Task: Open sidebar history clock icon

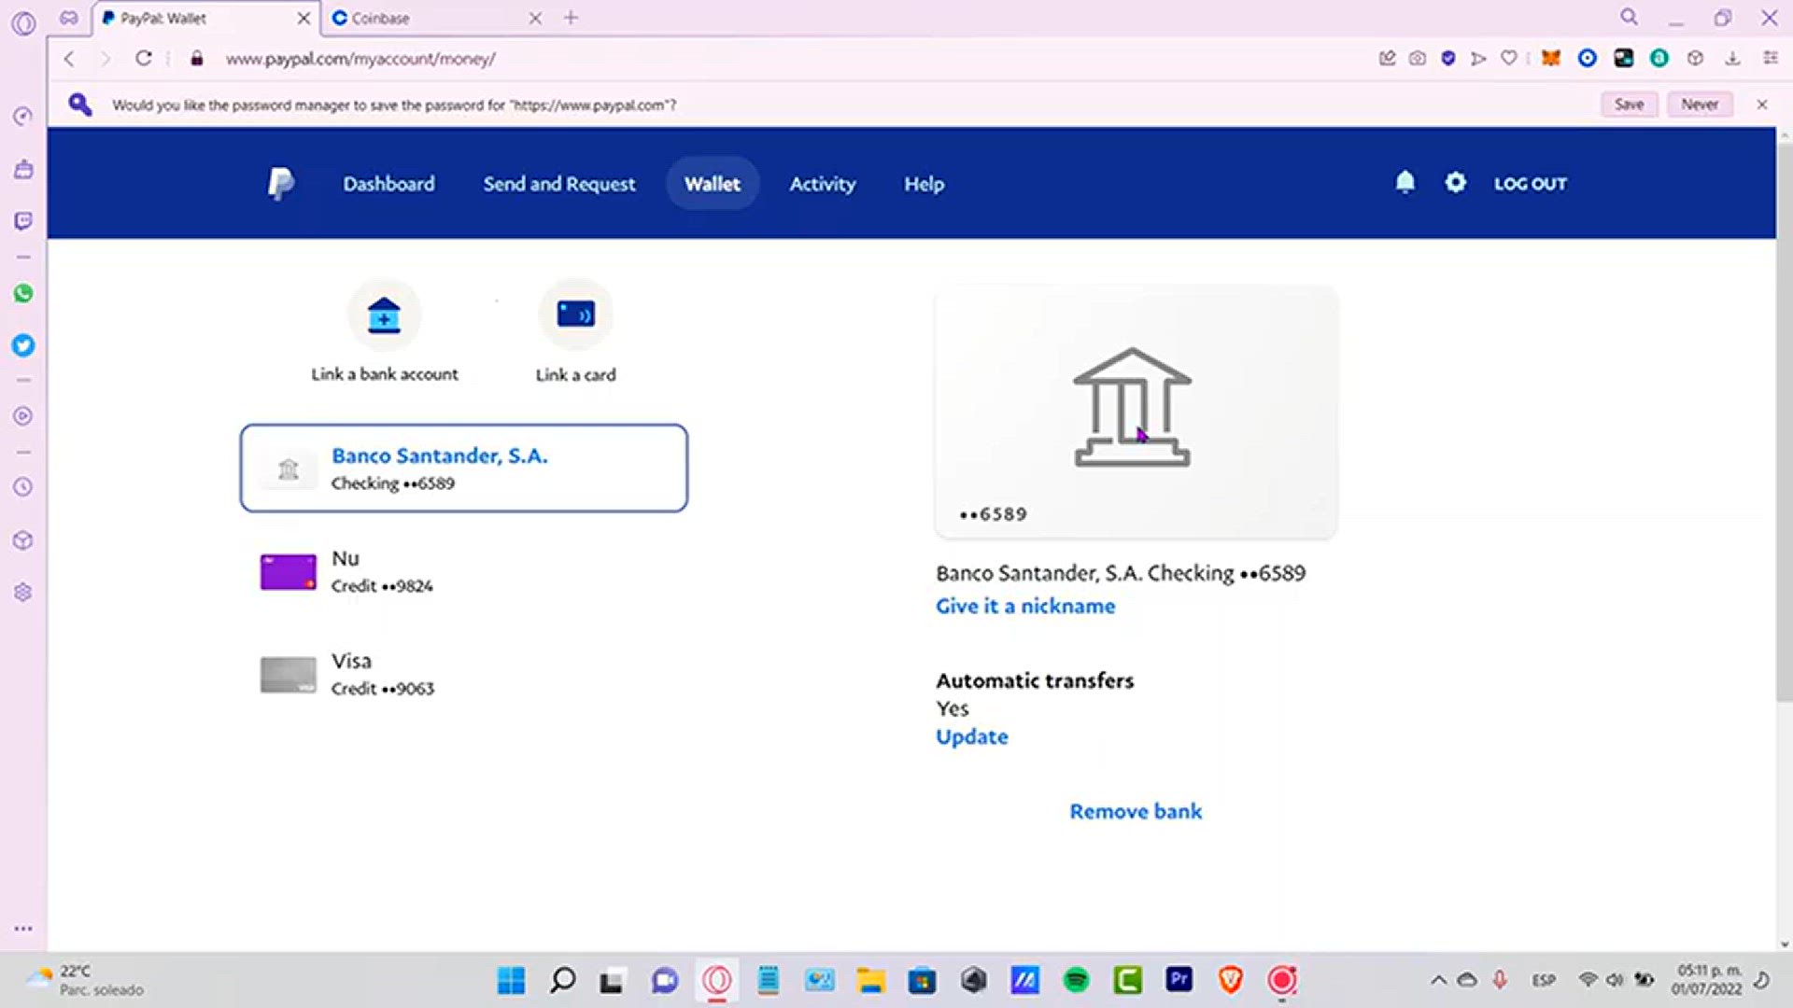Action: 23,487
